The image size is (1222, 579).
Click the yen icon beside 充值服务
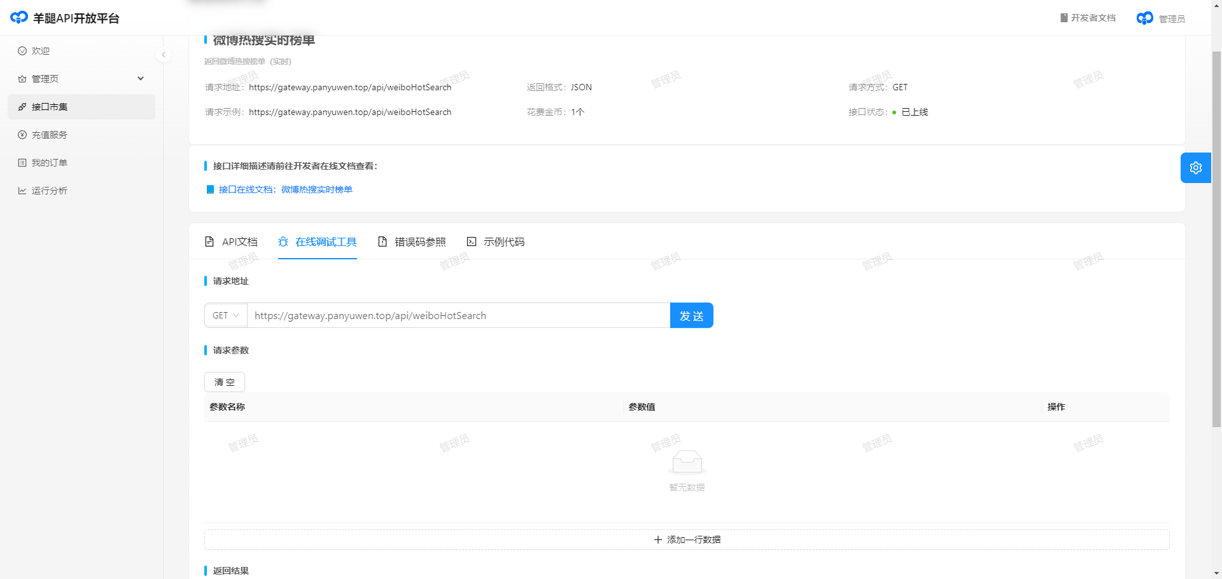tap(22, 135)
